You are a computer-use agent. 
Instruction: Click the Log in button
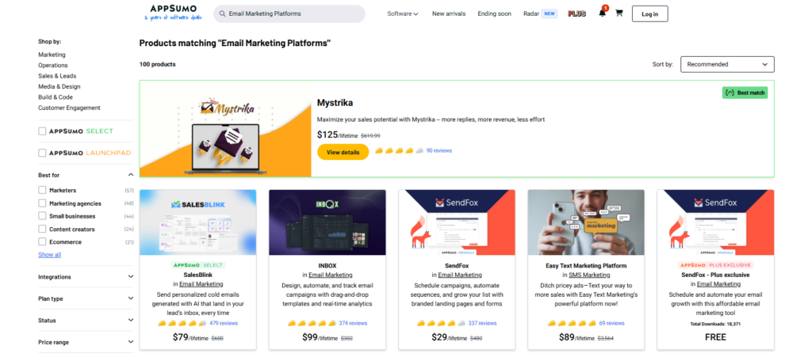point(650,14)
